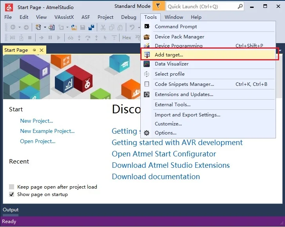This screenshot has height=227, width=285.
Task: Expand the Navigate Backward history dropdown
Action: [x=20, y=27]
